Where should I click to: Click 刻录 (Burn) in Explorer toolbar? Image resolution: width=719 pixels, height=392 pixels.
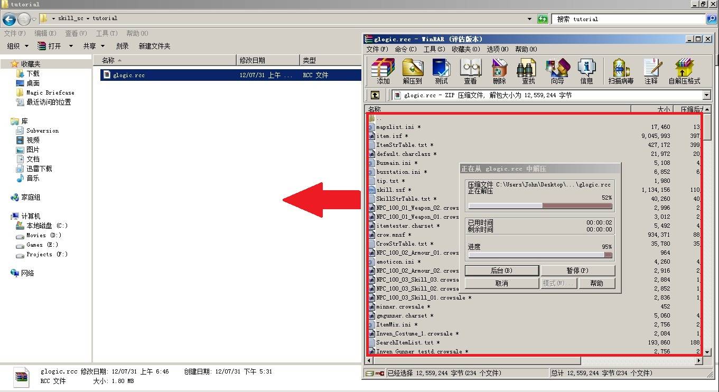tap(123, 46)
